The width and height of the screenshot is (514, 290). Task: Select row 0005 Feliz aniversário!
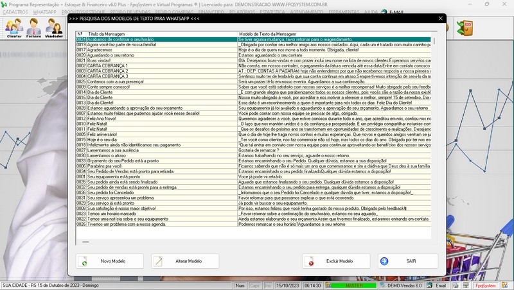pos(253,134)
